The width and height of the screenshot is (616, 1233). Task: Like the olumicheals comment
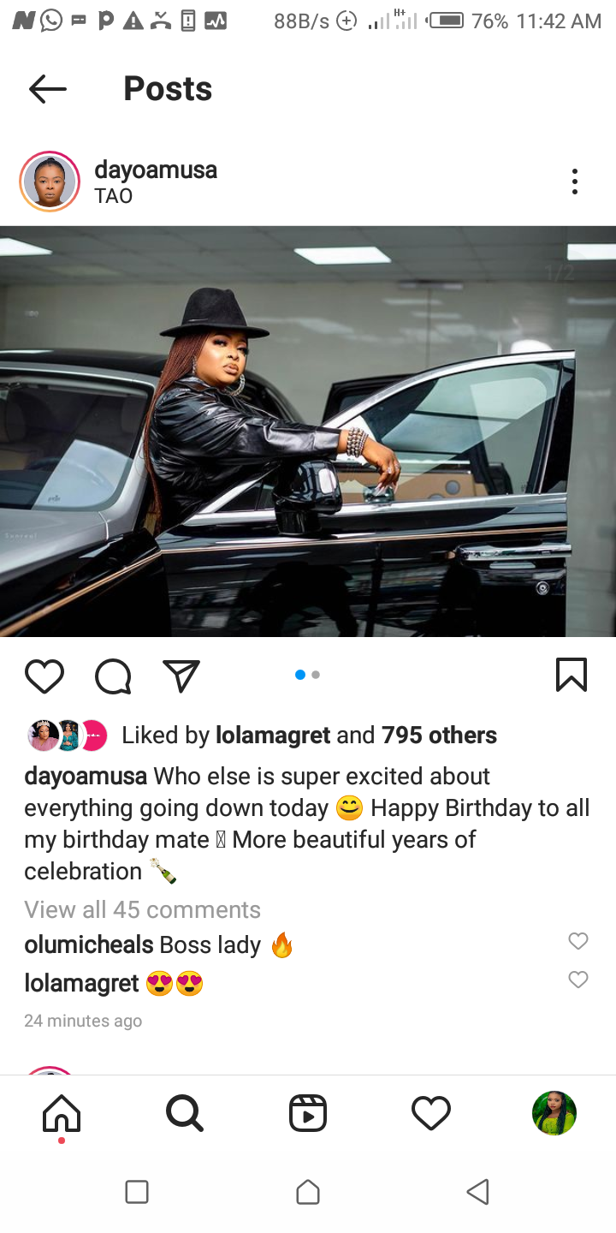point(578,941)
